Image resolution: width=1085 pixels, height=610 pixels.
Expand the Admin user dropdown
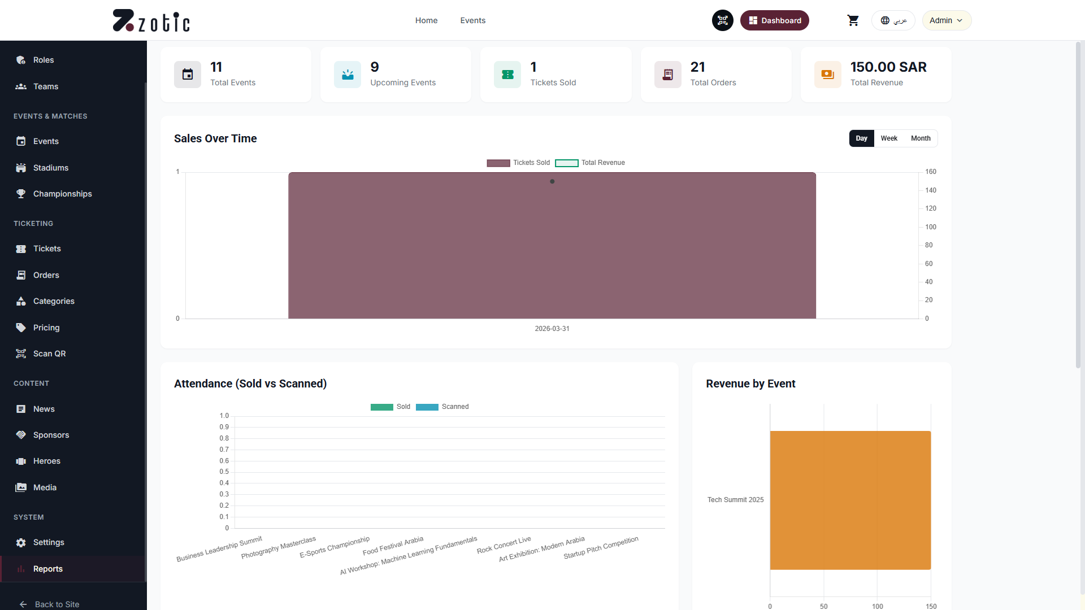click(946, 20)
